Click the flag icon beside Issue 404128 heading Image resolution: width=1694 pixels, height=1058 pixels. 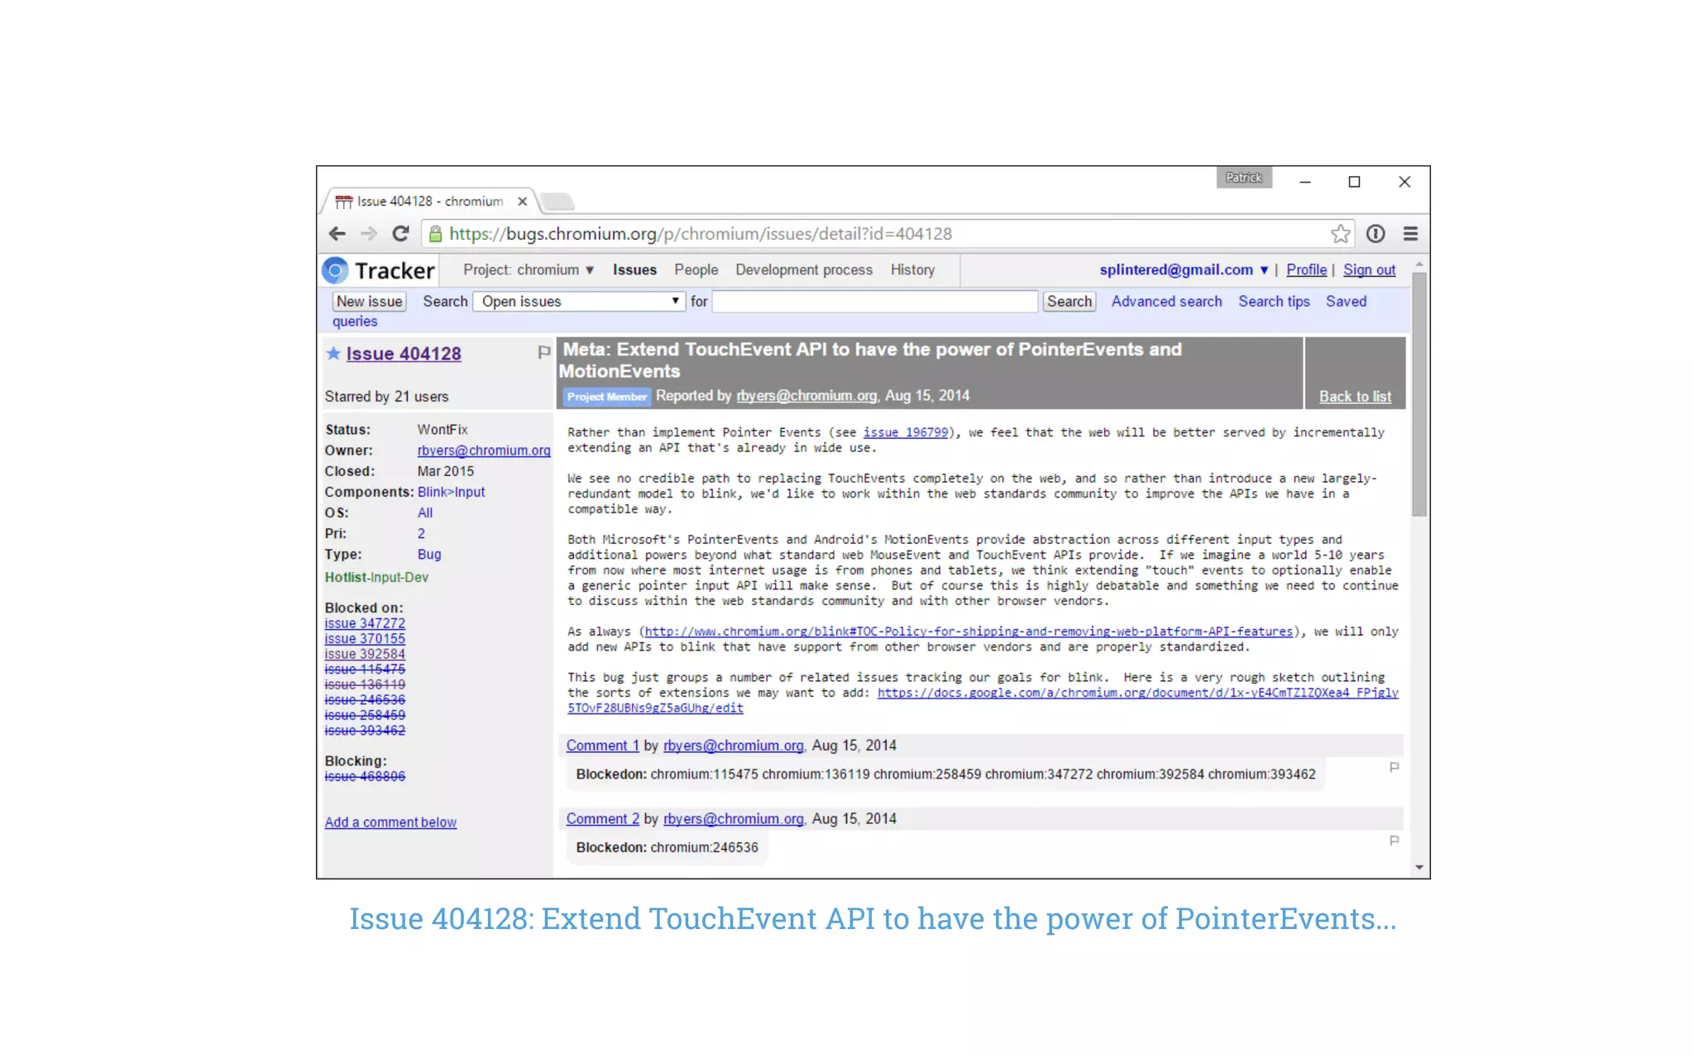coord(543,353)
